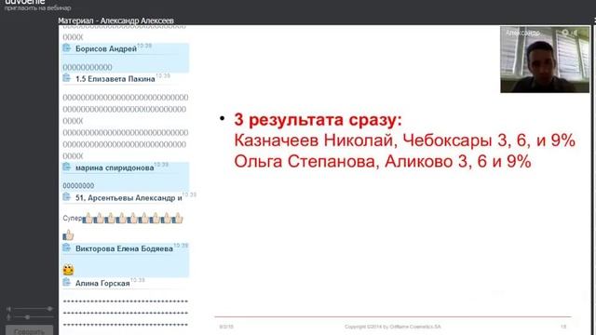Click the user icon beside 1.5 Елизавета Пакина

tap(67, 78)
